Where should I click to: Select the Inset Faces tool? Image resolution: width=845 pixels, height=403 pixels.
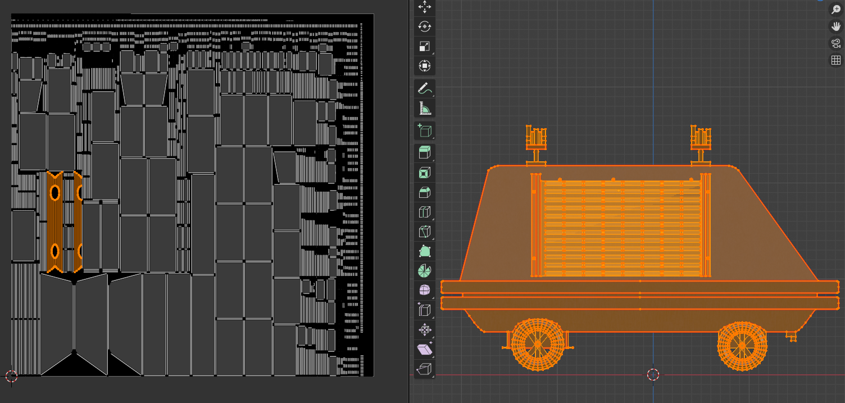pos(425,173)
